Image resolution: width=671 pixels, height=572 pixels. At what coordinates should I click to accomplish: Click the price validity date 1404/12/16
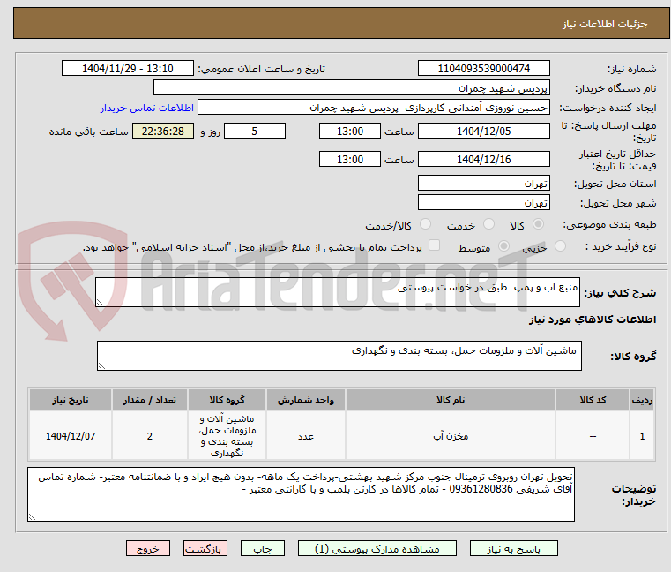(x=483, y=159)
